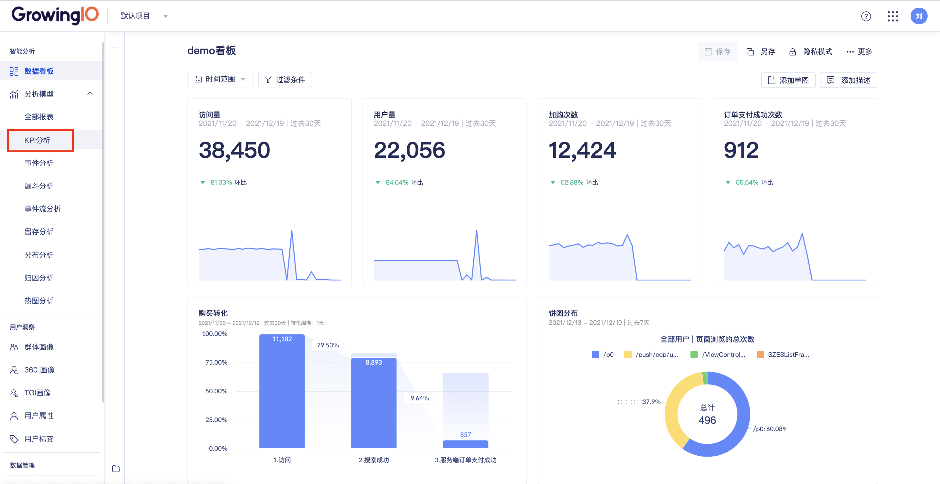Click the 添加描述 button label
Viewport: 940px width, 484px height.
coord(856,80)
